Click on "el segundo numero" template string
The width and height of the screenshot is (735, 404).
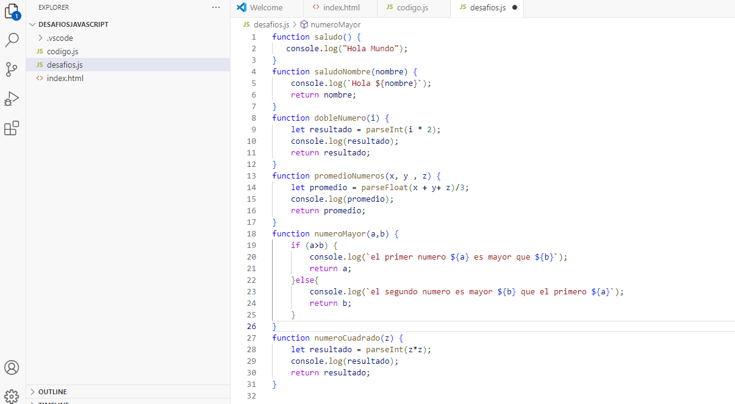490,291
